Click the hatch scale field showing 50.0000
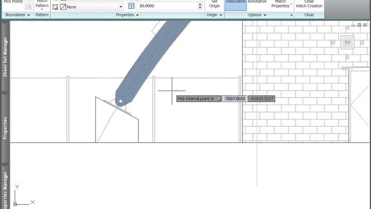The height and width of the screenshot is (209, 371). click(x=167, y=6)
